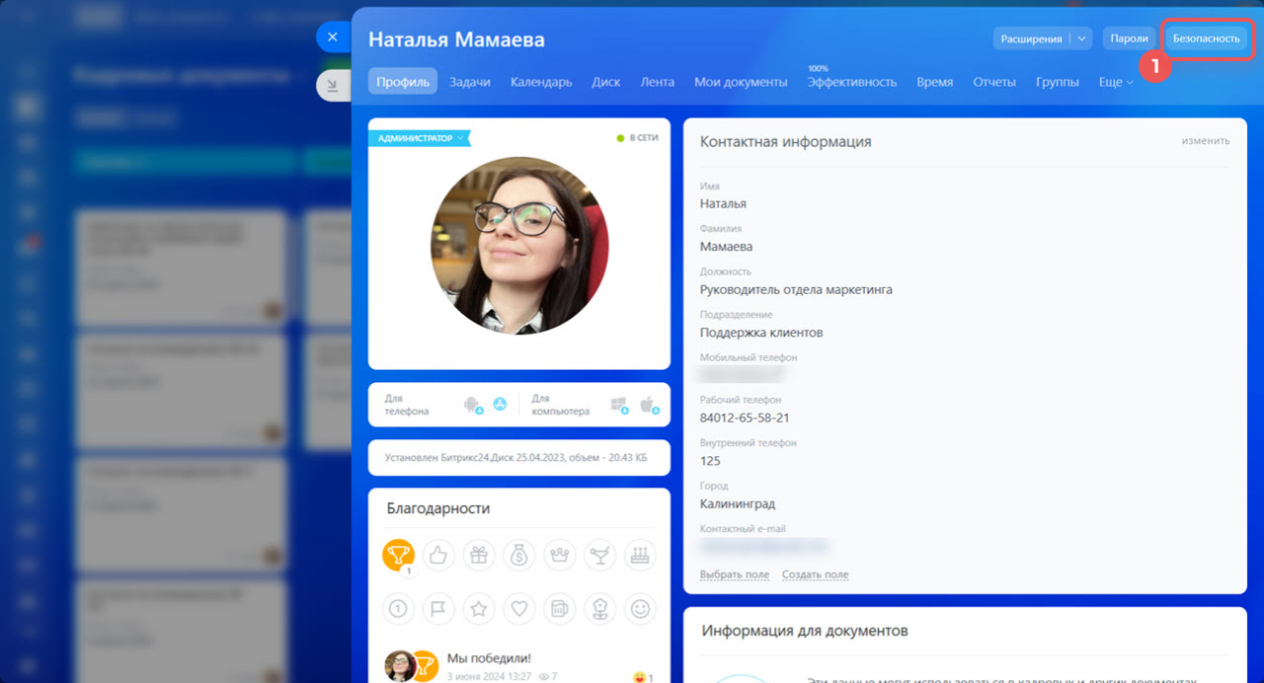
Task: Click the post date 3 июня 2024 13:27
Action: coord(488,677)
